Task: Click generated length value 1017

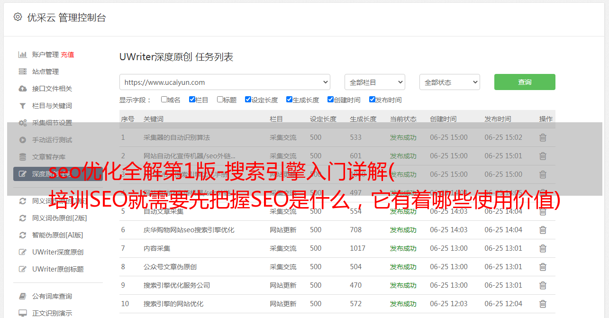Action: [358, 248]
